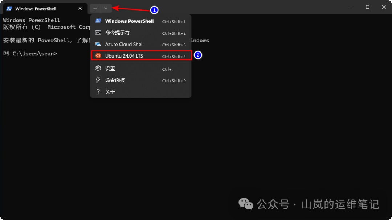
Task: Close the Windows PowerShell tab
Action: (80, 8)
